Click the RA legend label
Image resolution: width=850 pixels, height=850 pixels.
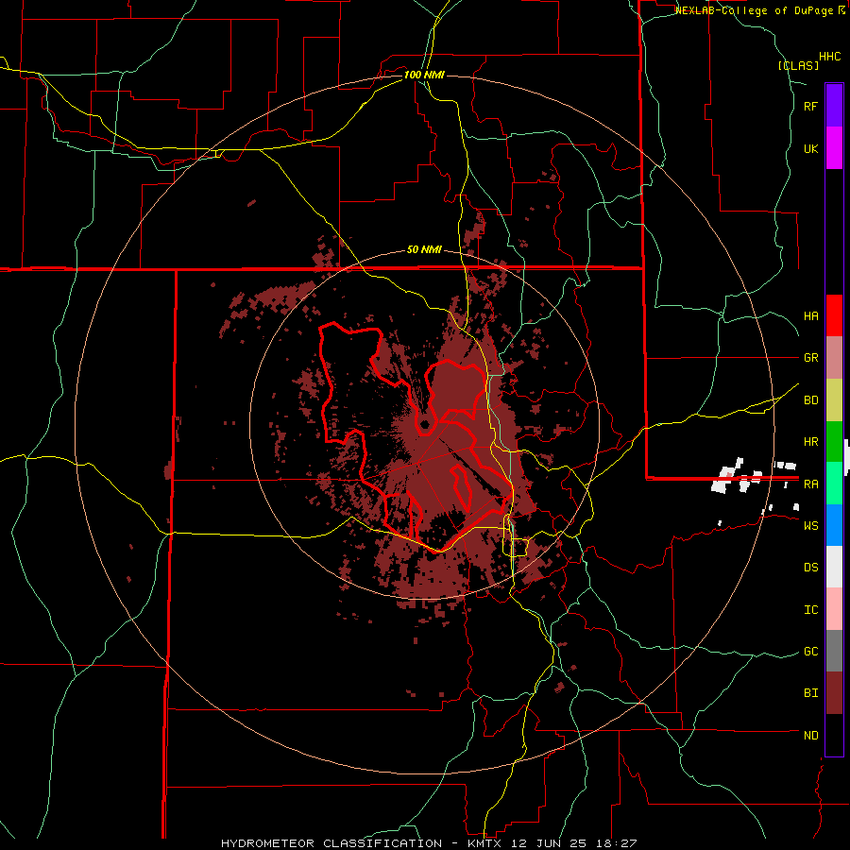tap(810, 484)
